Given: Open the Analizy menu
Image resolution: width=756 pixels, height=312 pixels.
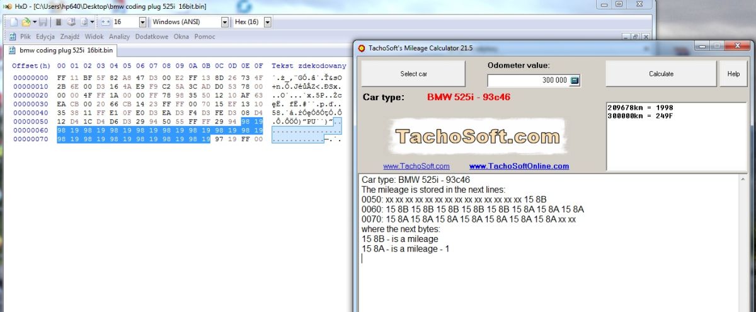Looking at the screenshot, I should (119, 37).
